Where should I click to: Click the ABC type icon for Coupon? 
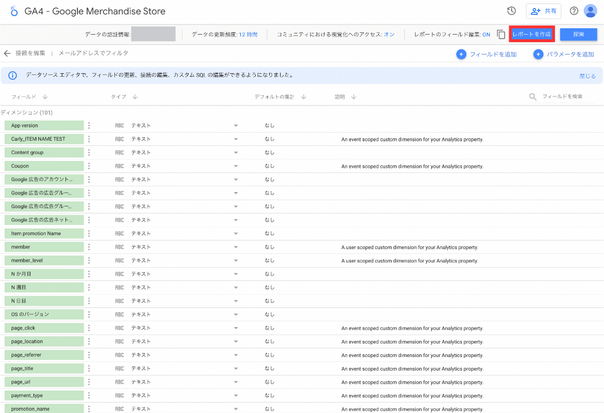(120, 166)
